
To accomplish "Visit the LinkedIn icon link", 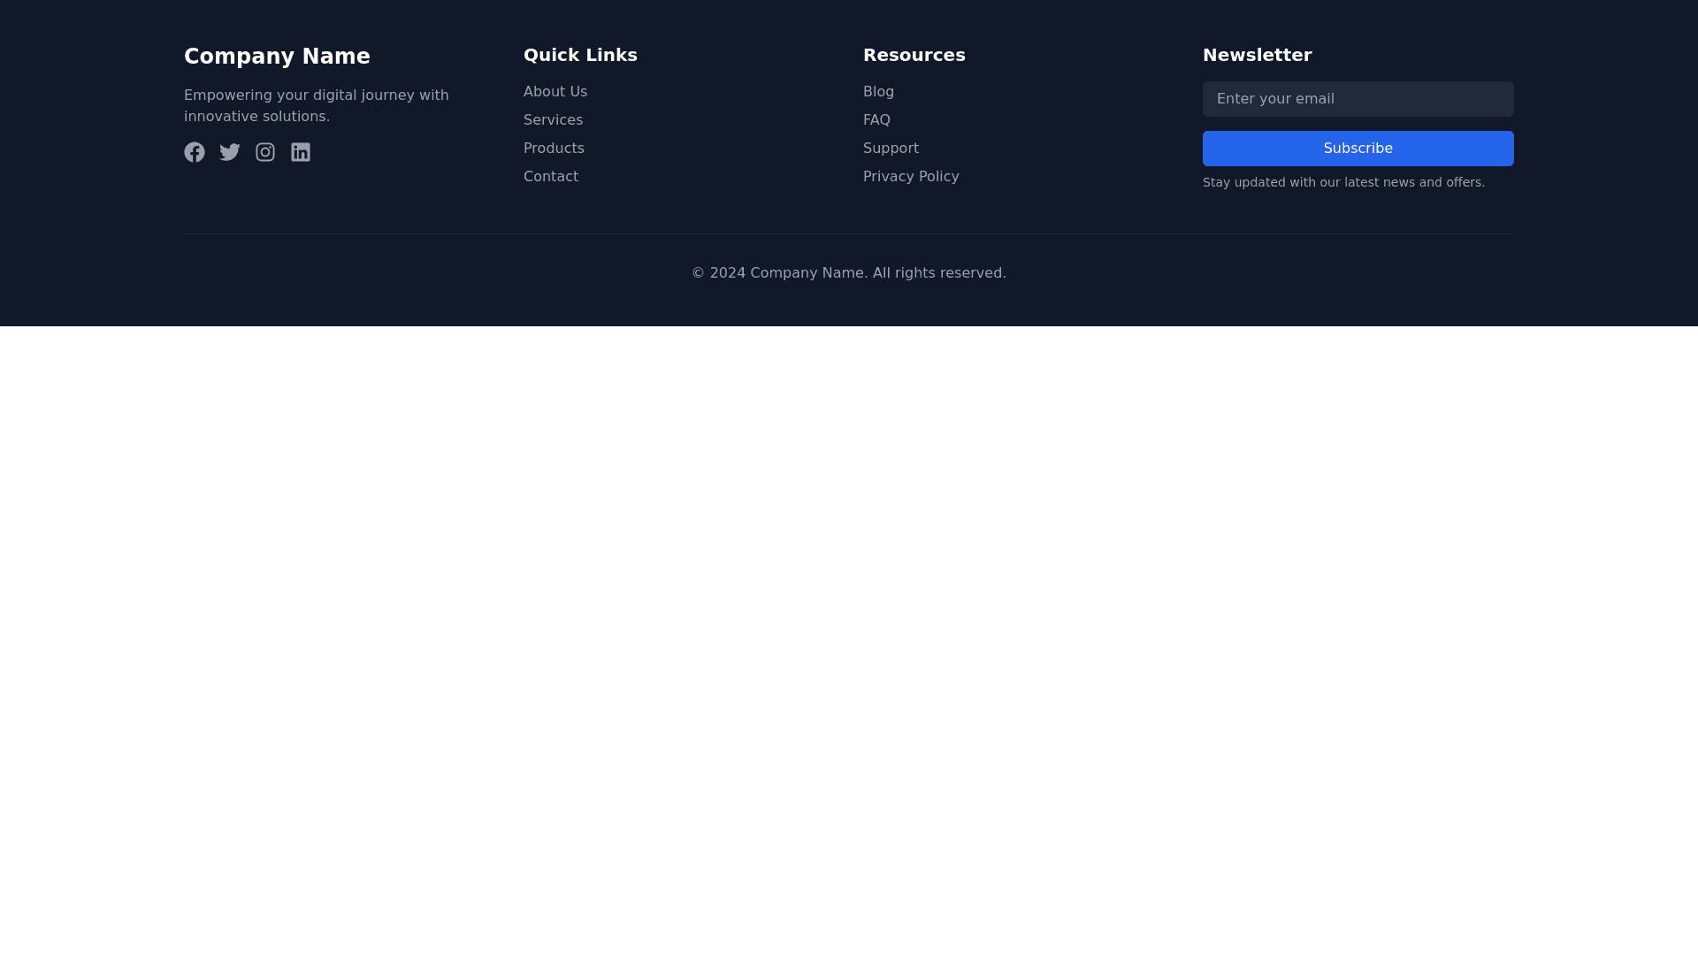I will click(301, 152).
